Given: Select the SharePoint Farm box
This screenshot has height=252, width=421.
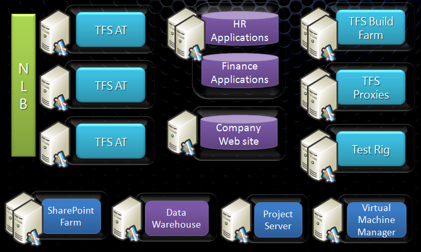Looking at the screenshot, I should click(71, 216).
